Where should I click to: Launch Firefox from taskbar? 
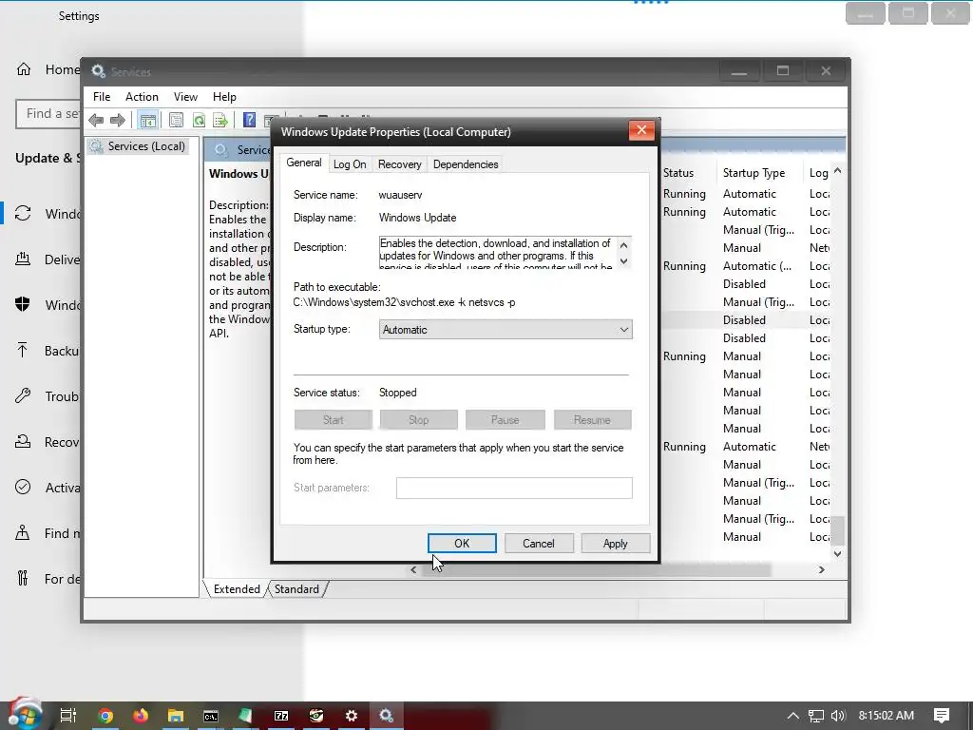[141, 716]
